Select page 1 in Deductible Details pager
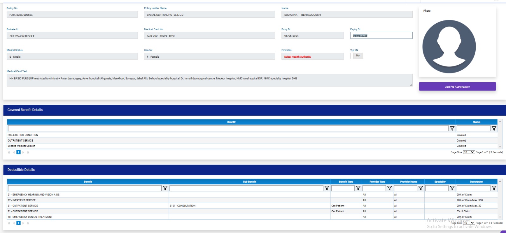The image size is (506, 233). point(18,223)
